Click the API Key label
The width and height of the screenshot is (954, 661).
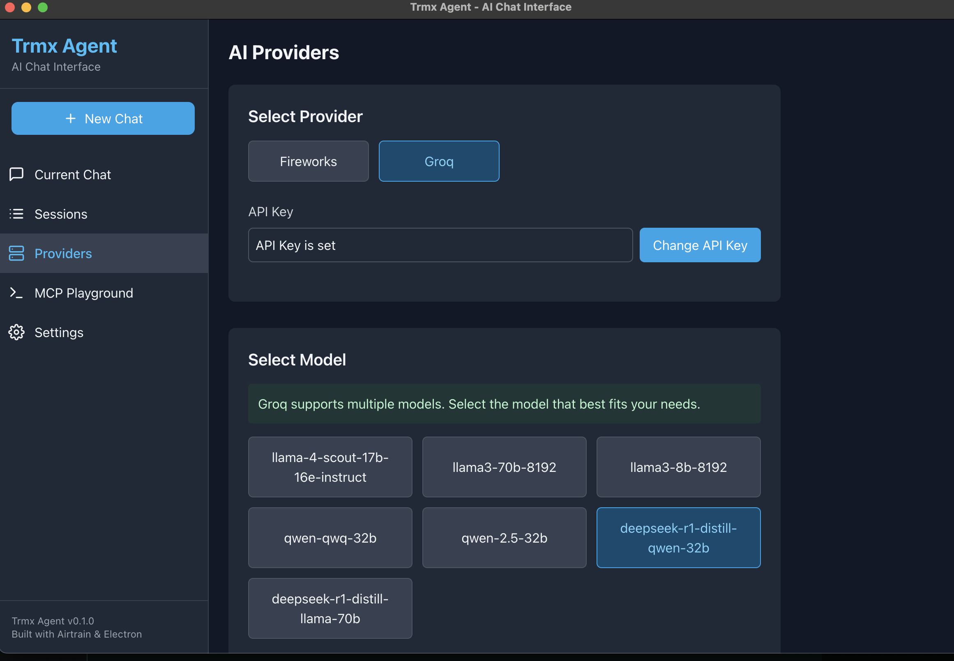(271, 211)
